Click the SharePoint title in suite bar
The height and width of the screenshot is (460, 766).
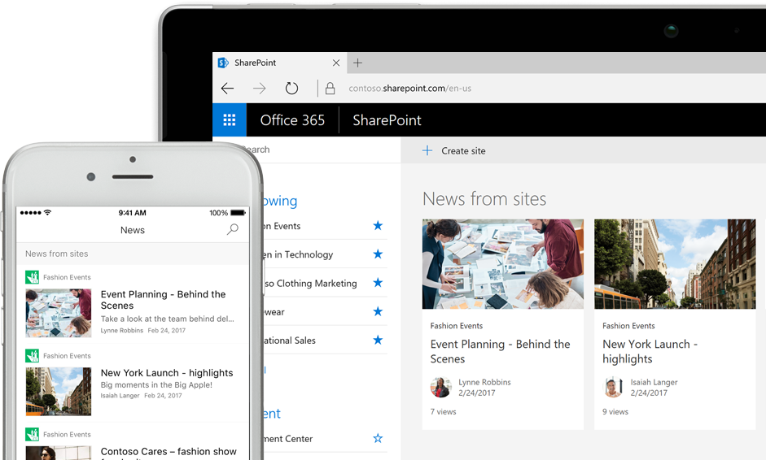(x=387, y=120)
